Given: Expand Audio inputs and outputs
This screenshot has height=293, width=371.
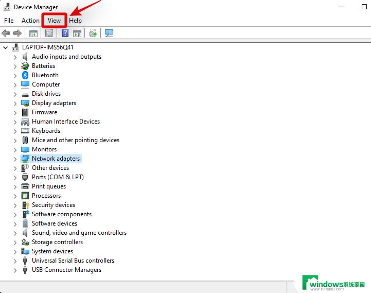Looking at the screenshot, I should pyautogui.click(x=15, y=57).
